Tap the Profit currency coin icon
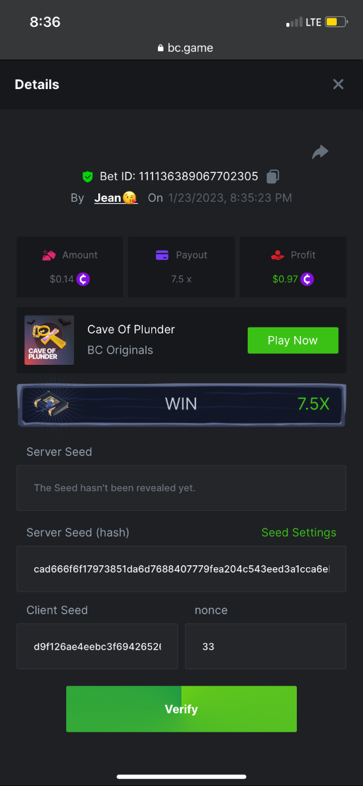This screenshot has width=363, height=786. [x=307, y=279]
